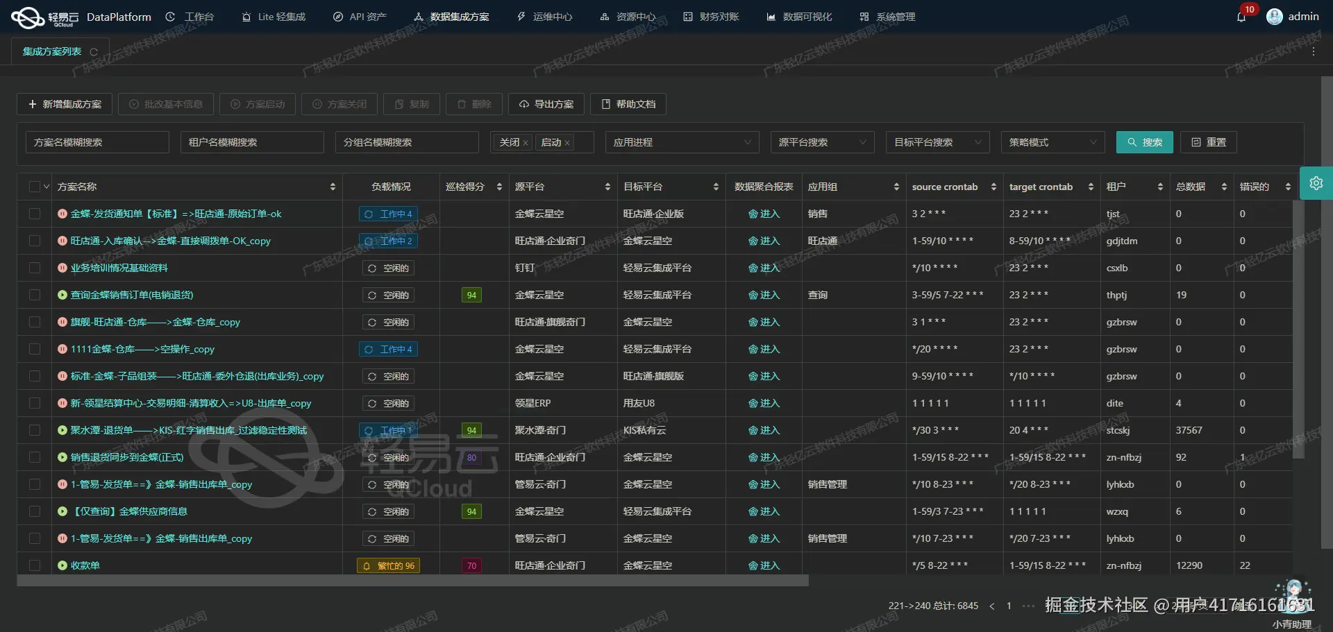Refresh the 集成方案列表 tab icon
The width and height of the screenshot is (1333, 632).
[x=94, y=52]
